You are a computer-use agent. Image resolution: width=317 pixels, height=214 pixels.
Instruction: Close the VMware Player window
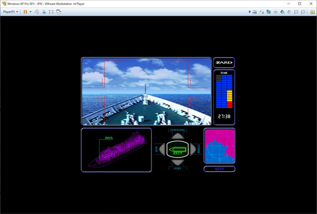point(311,3)
